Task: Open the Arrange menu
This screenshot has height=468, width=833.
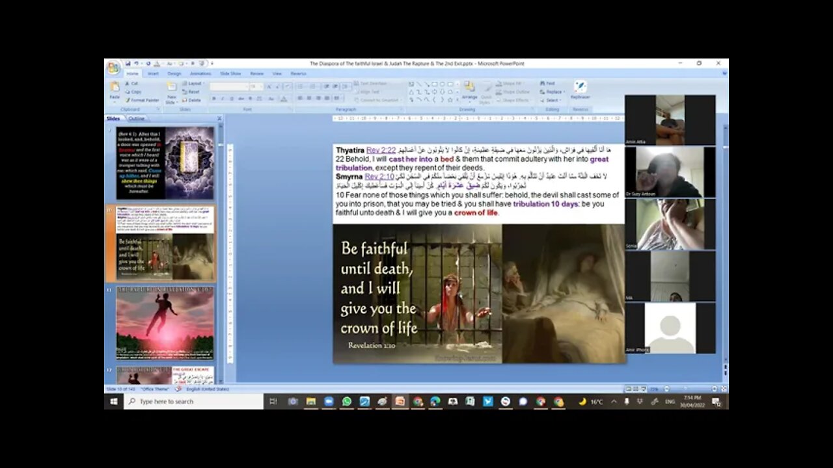Action: tap(470, 91)
